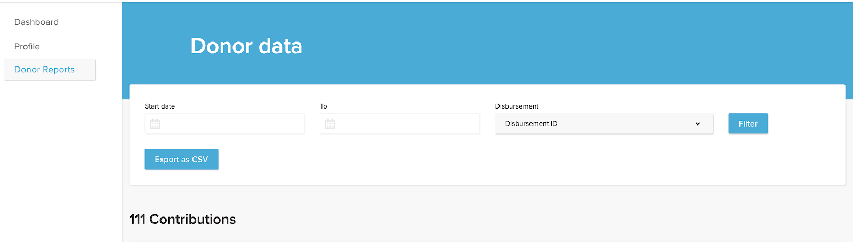Screen dimensions: 853x242
Task: Click the Export as CSV button
Action: [181, 160]
